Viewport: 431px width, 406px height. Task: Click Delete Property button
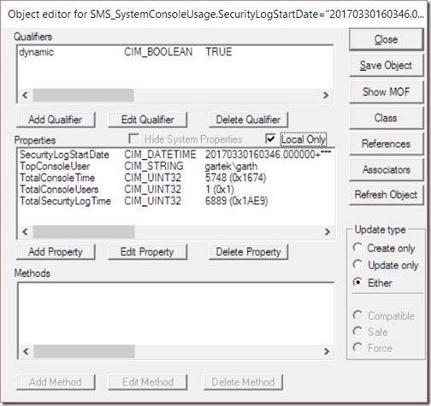click(248, 252)
